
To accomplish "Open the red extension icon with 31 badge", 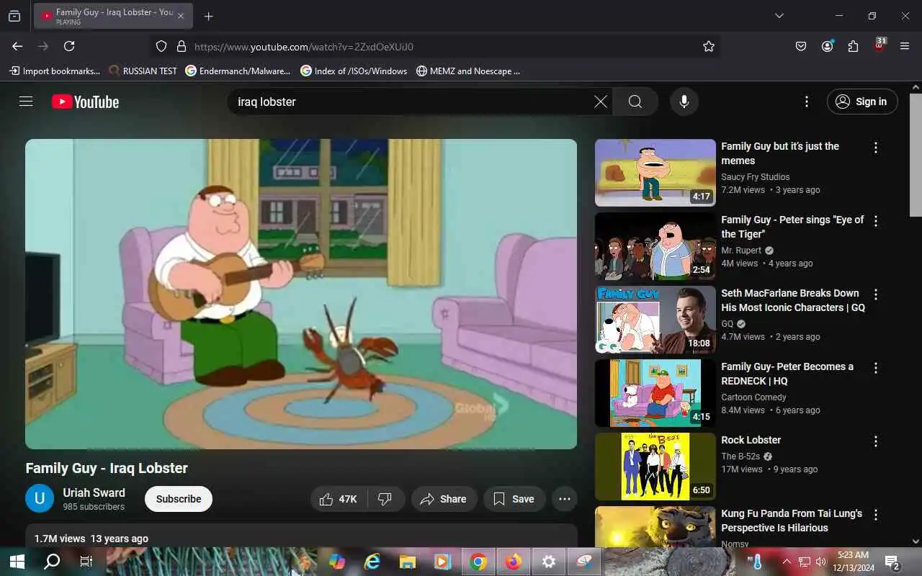I will (880, 45).
